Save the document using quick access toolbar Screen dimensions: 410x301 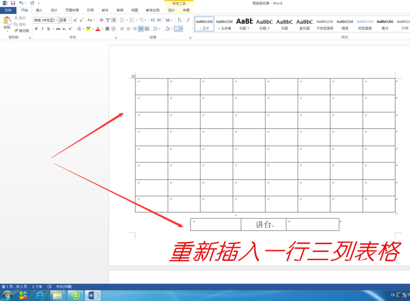[x=13, y=3]
